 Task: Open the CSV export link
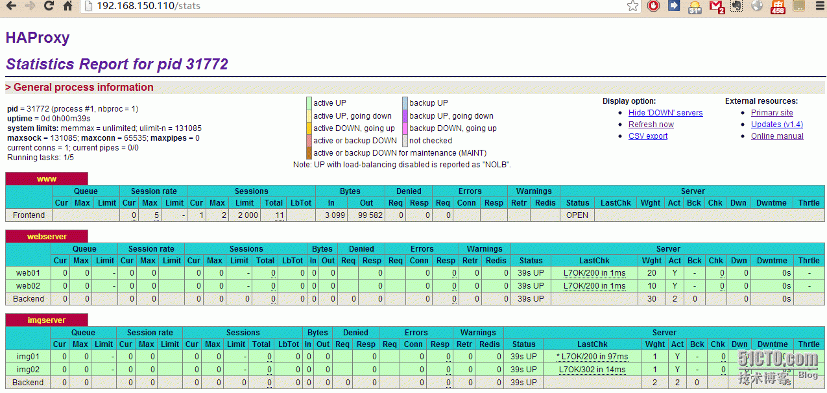coord(647,136)
